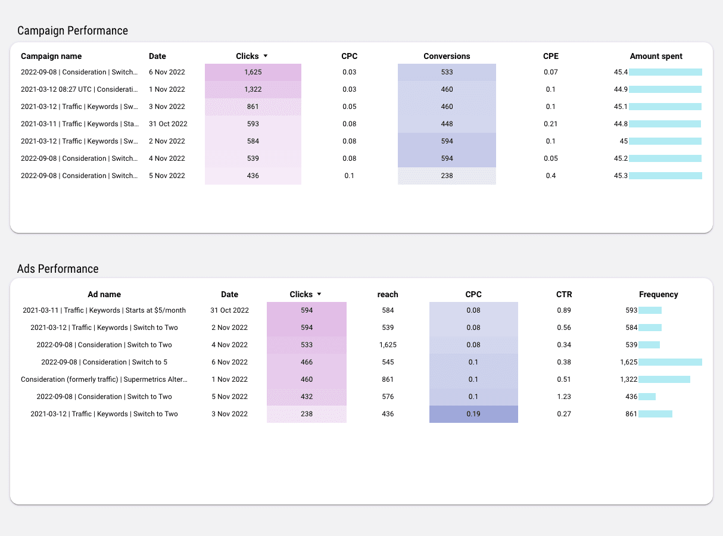Image resolution: width=723 pixels, height=536 pixels.
Task: Select the conversions cell showing 238
Action: click(447, 175)
